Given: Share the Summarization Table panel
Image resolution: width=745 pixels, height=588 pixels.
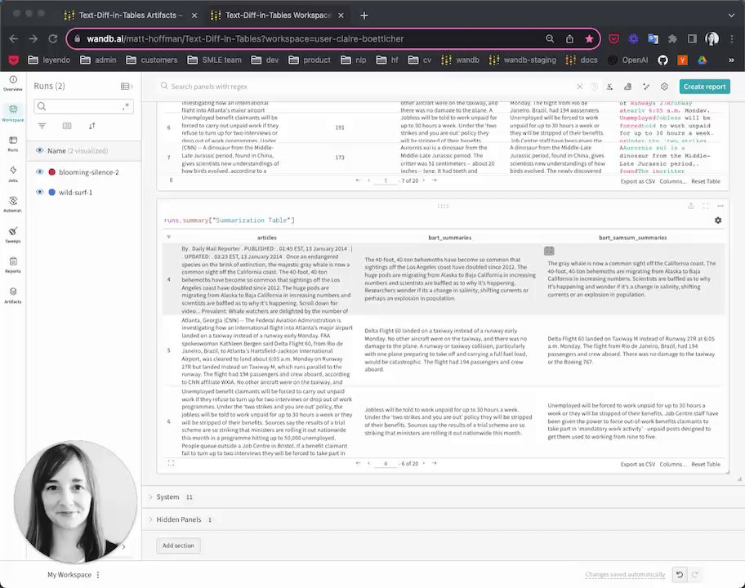Looking at the screenshot, I should point(691,206).
